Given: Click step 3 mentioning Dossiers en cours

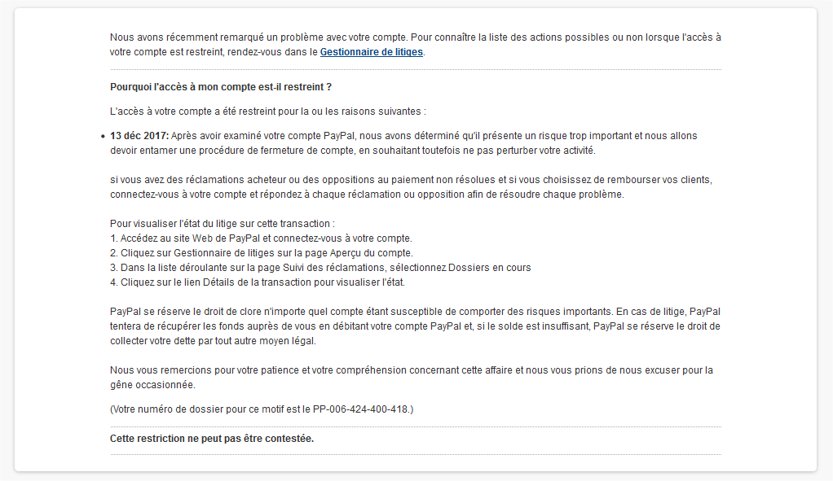Looking at the screenshot, I should coord(320,268).
